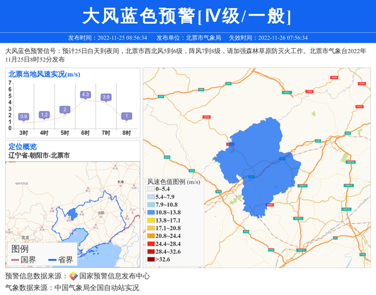Click the 4.3 data label at 6时
The height and width of the screenshot is (295, 376).
[x=86, y=95]
